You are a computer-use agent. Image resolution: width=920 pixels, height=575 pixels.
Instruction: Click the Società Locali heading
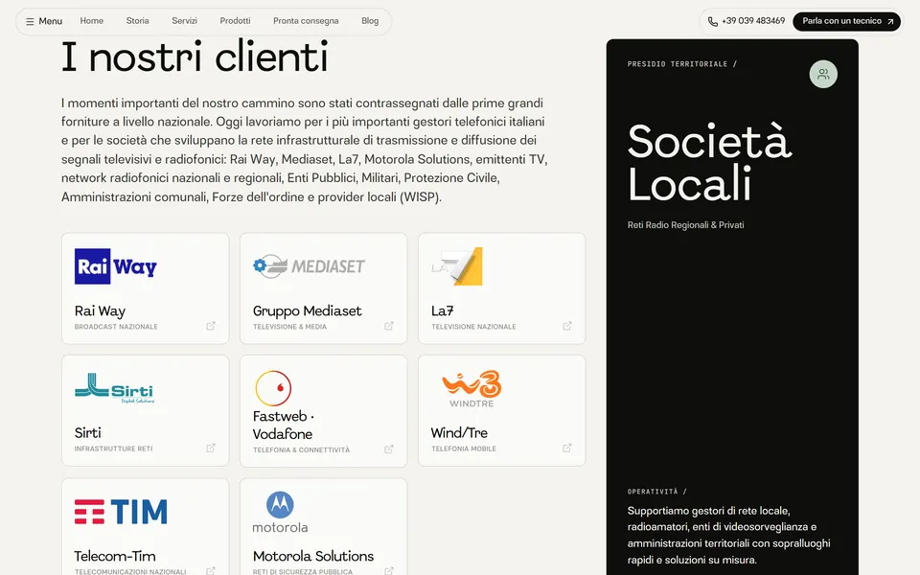click(709, 162)
